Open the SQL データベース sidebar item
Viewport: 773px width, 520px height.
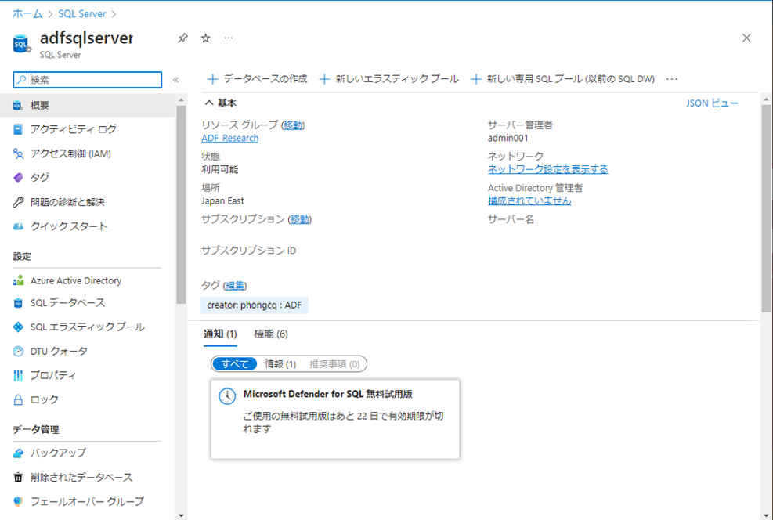tap(67, 303)
